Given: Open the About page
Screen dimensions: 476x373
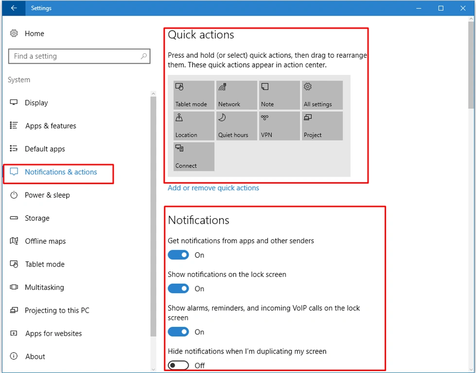Looking at the screenshot, I should pyautogui.click(x=35, y=356).
